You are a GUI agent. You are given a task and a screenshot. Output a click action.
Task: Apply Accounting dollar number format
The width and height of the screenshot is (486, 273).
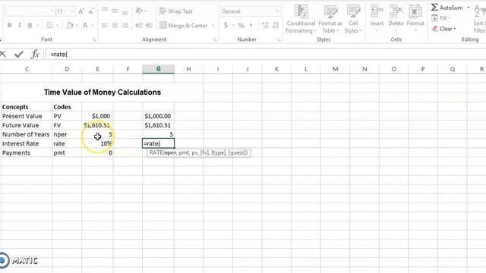(226, 25)
